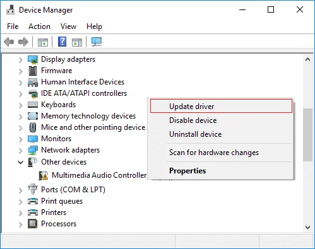The height and width of the screenshot is (249, 315).
Task: Expand the Ports (COM & LPT) node
Action: pos(20,190)
